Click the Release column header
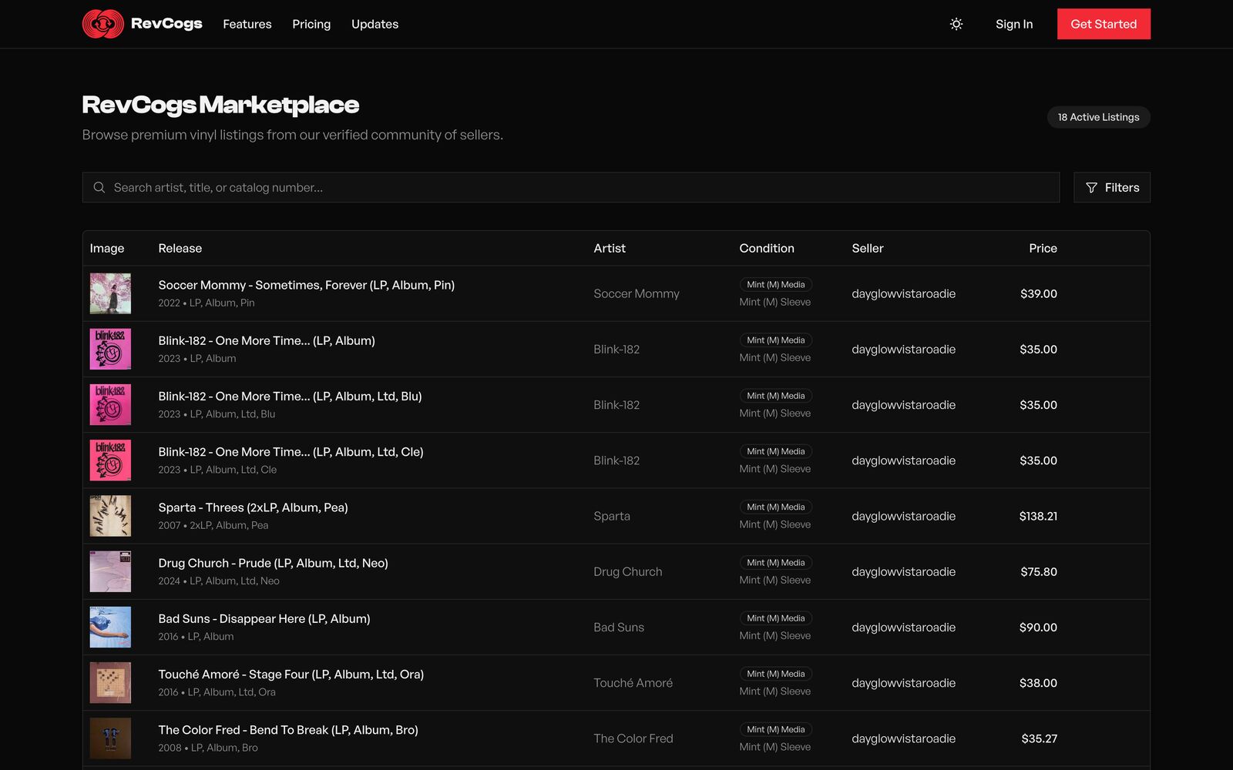 pos(180,248)
